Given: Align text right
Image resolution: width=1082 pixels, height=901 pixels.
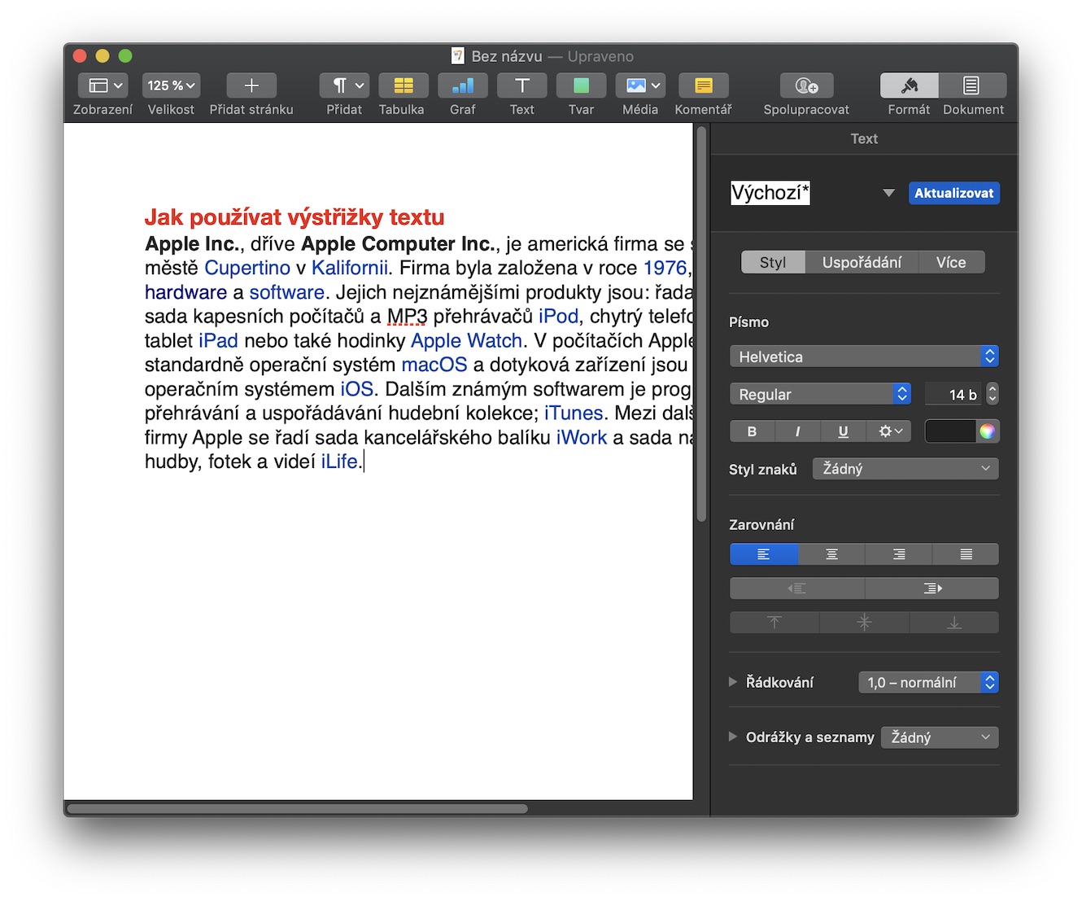Looking at the screenshot, I should [899, 554].
